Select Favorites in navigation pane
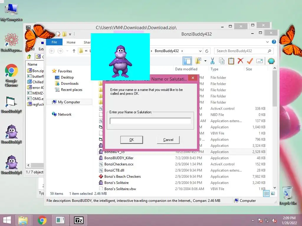 point(65,71)
